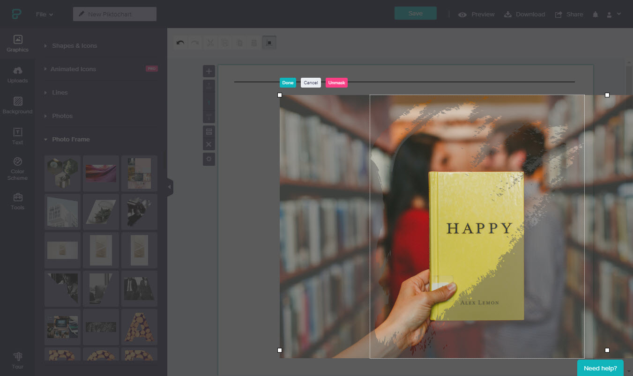The height and width of the screenshot is (376, 633).
Task: Move the block up
Action: coord(209,86)
